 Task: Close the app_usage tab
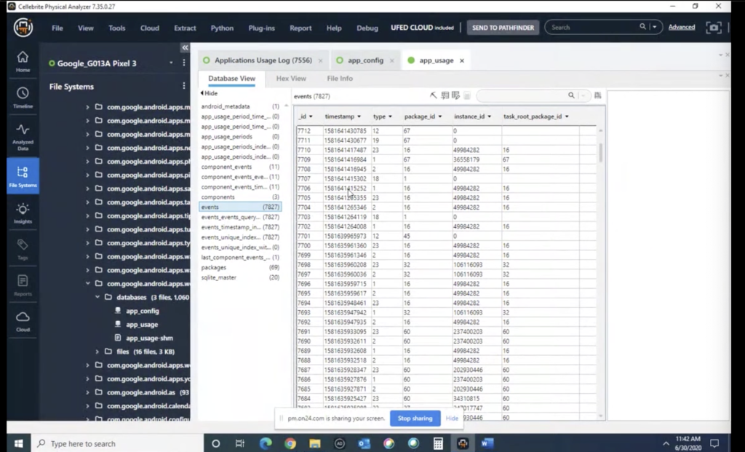pyautogui.click(x=462, y=60)
